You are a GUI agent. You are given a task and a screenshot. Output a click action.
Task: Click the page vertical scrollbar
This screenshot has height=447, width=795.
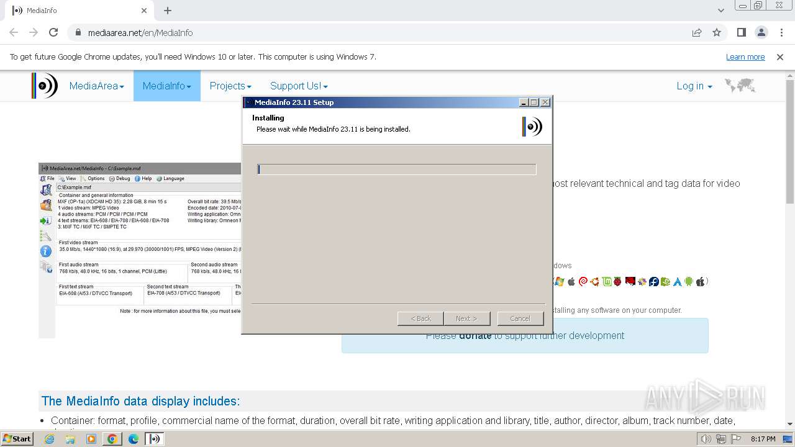tap(790, 142)
